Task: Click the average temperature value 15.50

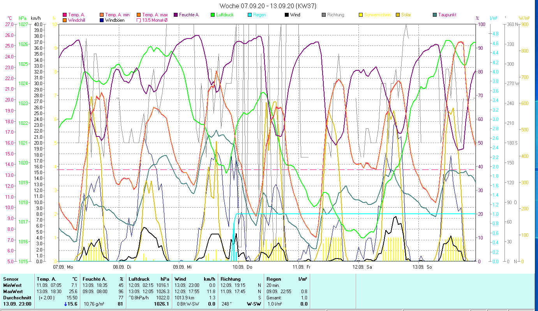Action: (x=72, y=298)
